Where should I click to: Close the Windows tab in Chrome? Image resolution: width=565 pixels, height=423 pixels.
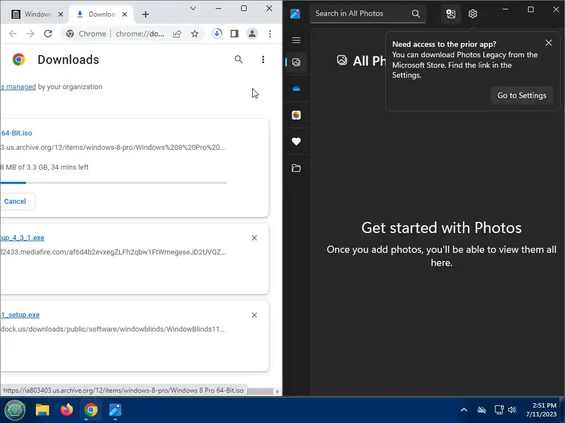coord(61,14)
